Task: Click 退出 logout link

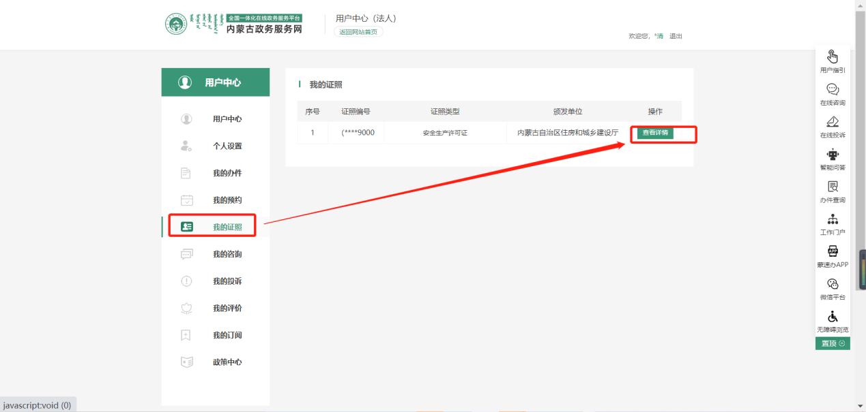Action: click(x=676, y=36)
